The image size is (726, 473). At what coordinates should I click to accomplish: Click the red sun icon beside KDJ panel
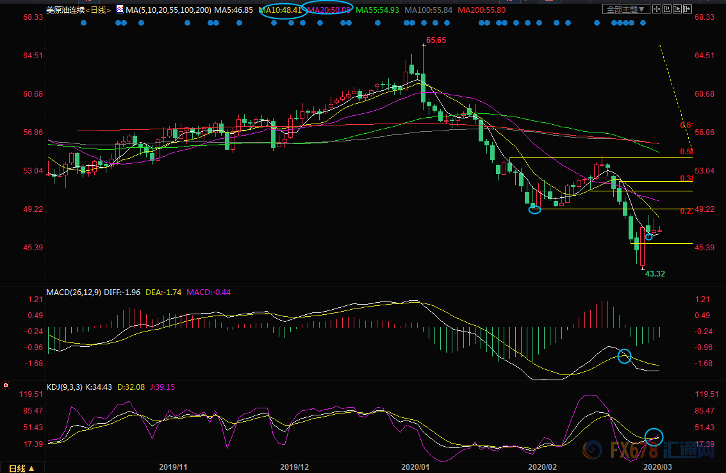pyautogui.click(x=6, y=385)
